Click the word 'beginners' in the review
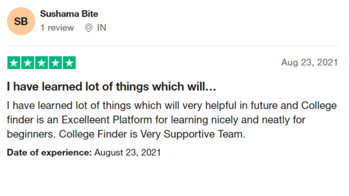349x196 pixels. [30, 134]
